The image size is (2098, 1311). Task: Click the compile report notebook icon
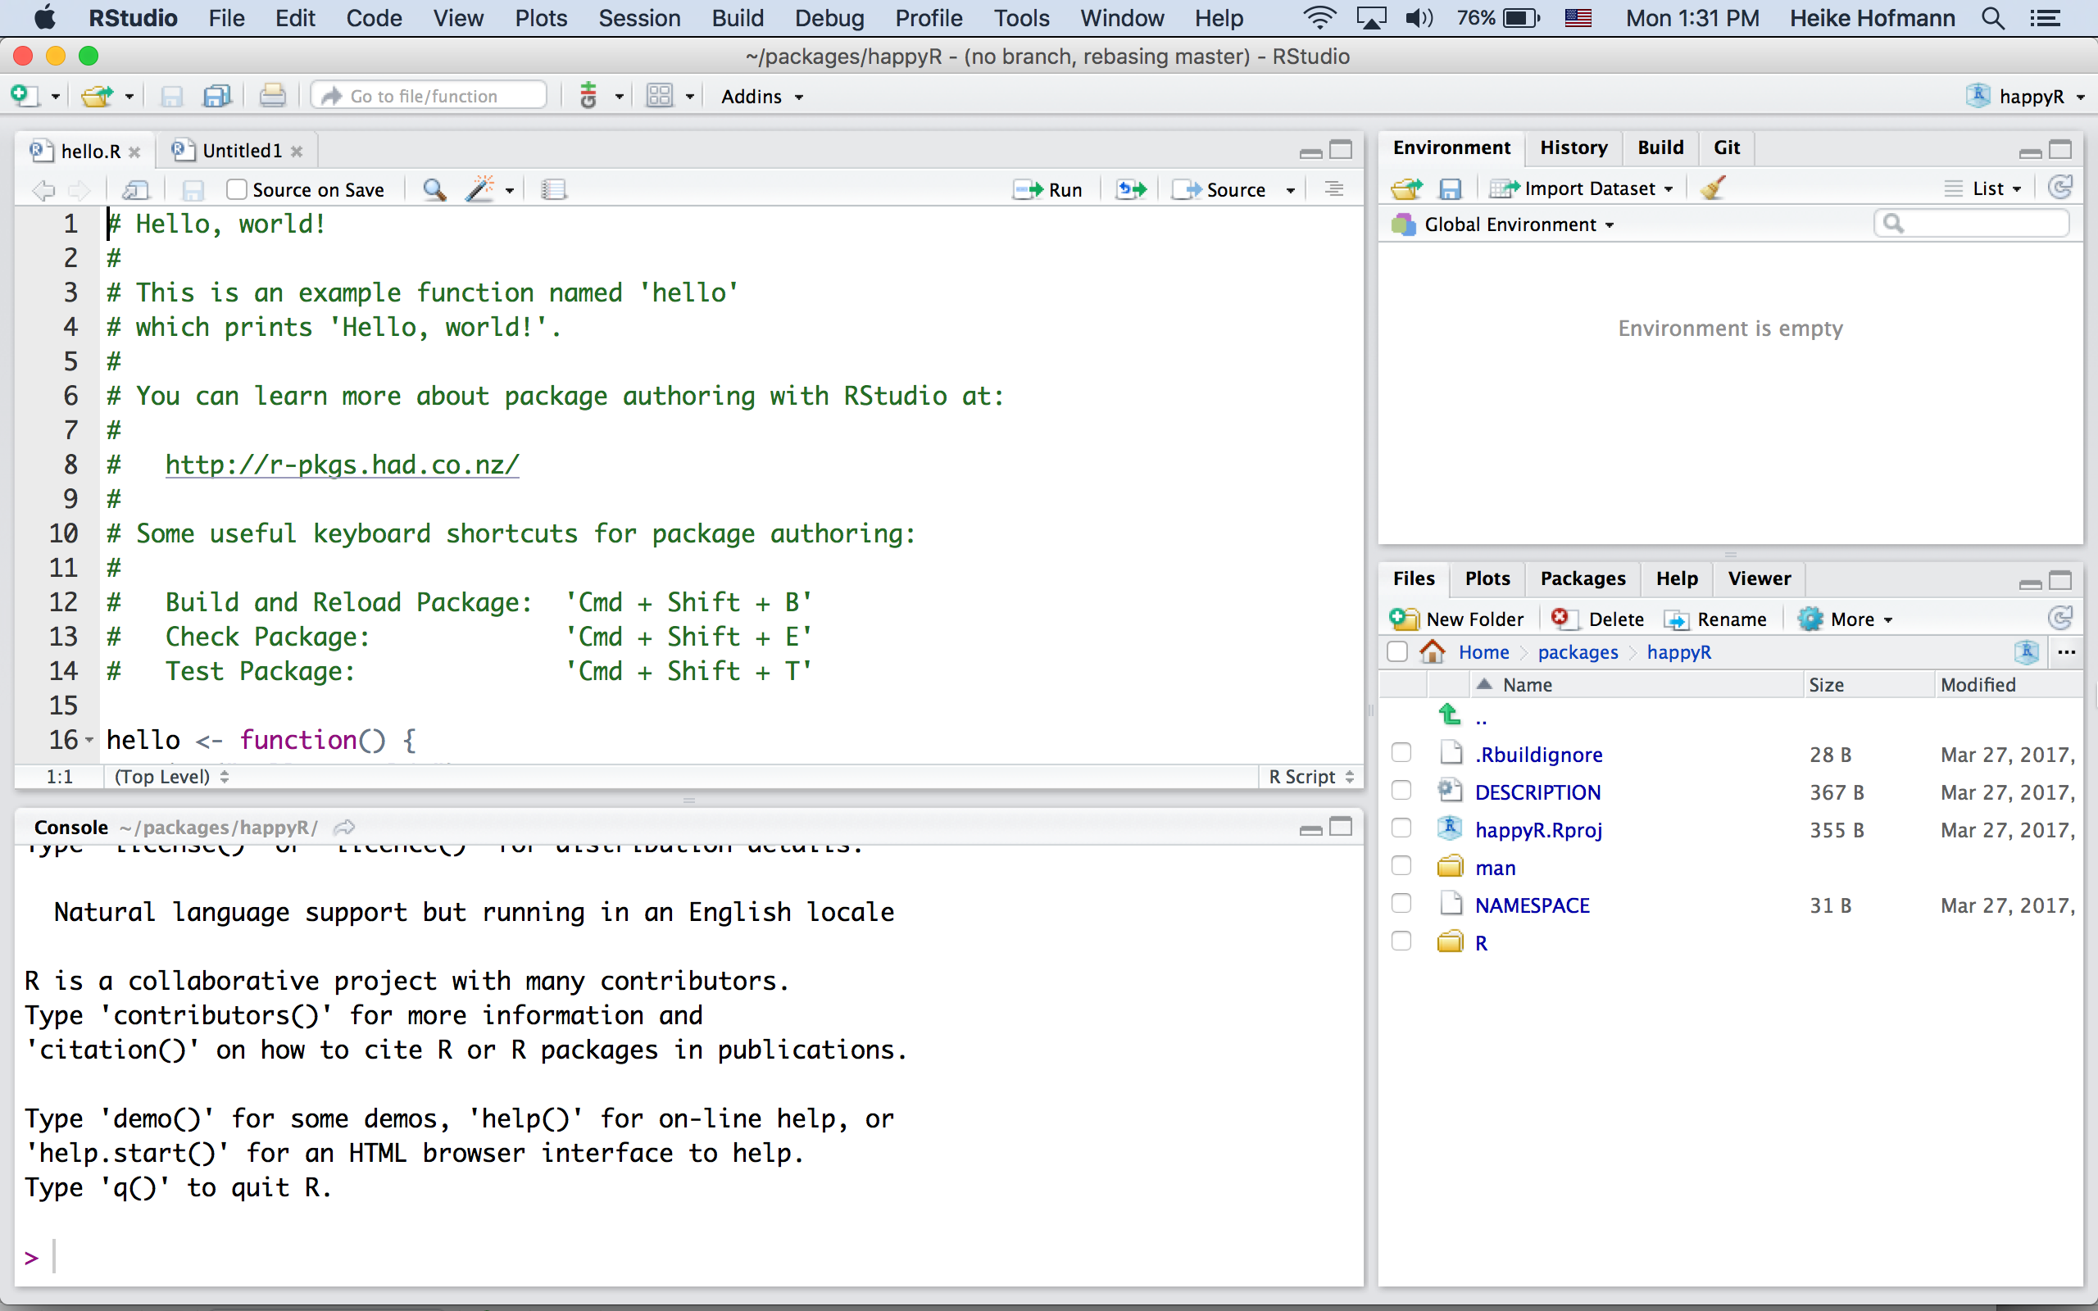(x=553, y=189)
